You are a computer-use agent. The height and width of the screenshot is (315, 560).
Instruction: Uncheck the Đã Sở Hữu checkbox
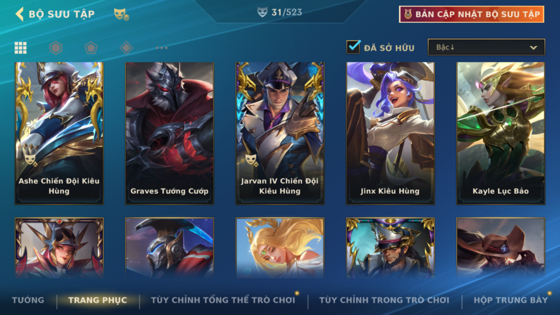353,47
